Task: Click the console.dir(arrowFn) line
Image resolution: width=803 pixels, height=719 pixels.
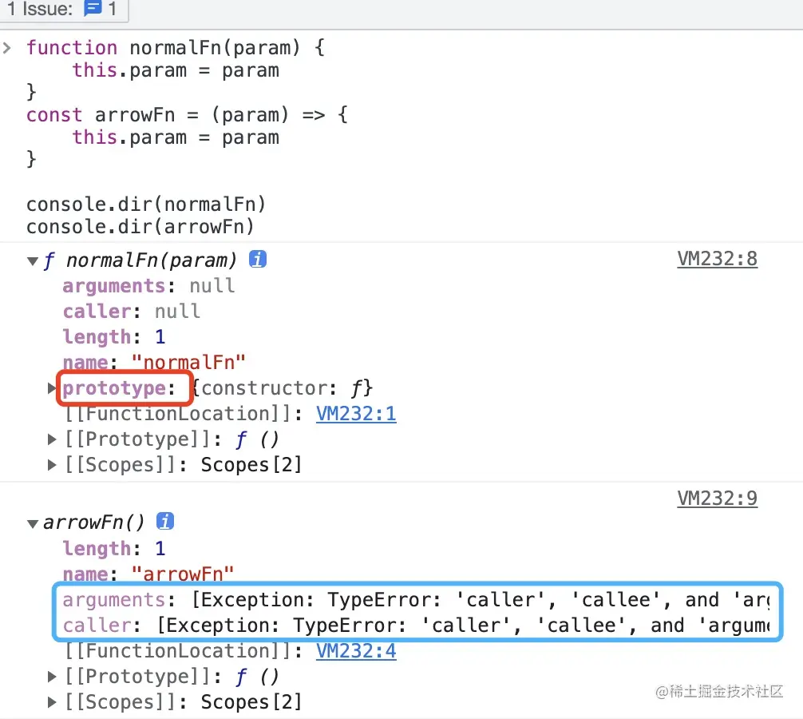Action: point(140,227)
